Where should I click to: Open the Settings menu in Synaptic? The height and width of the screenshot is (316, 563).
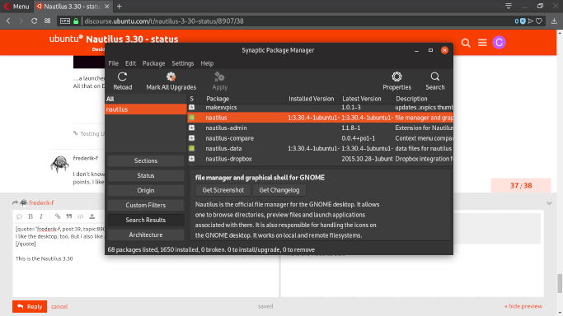[183, 63]
